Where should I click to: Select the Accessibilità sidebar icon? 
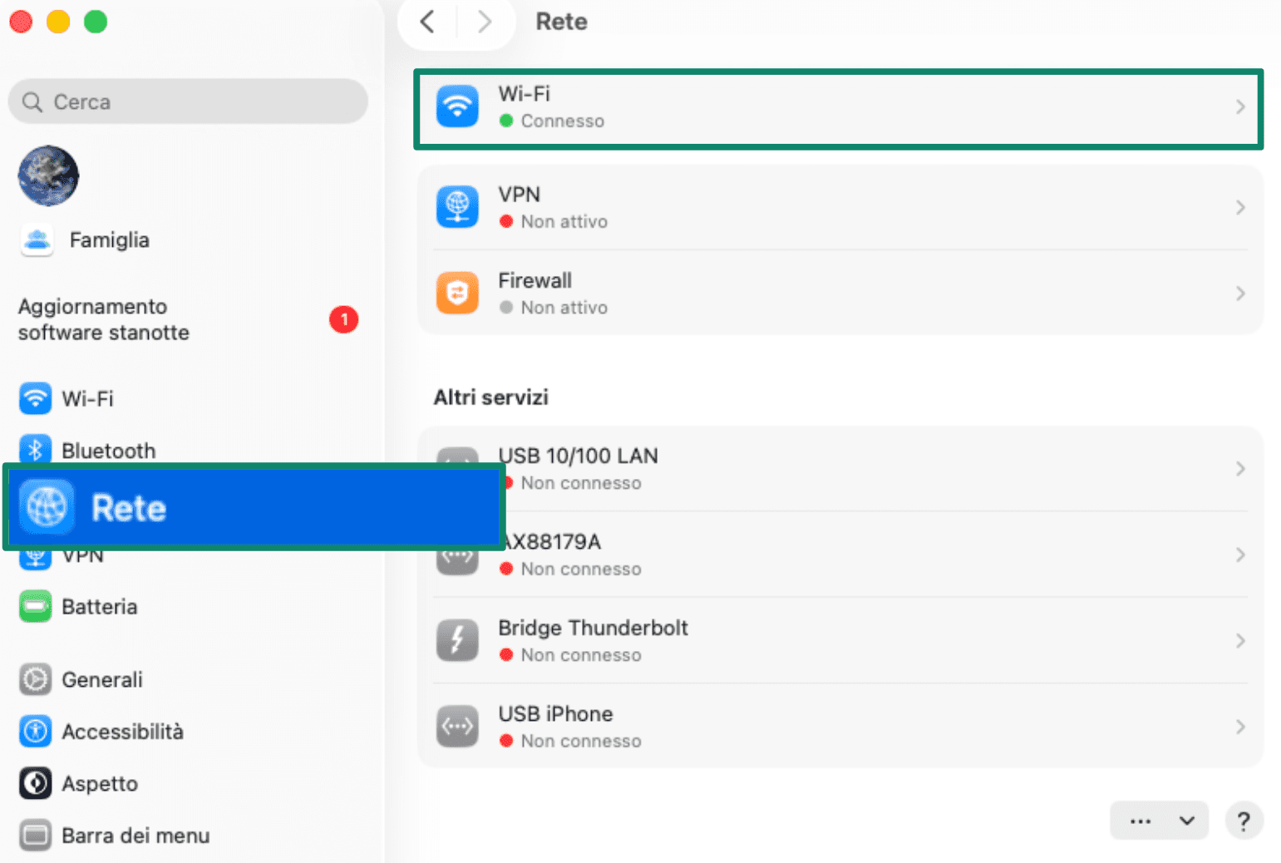[35, 731]
